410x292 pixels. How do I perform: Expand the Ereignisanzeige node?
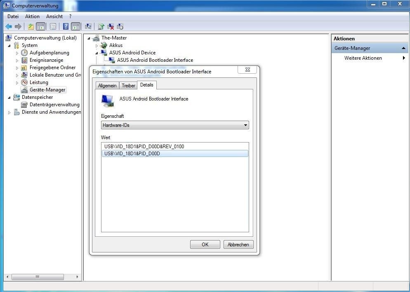[x=17, y=61]
